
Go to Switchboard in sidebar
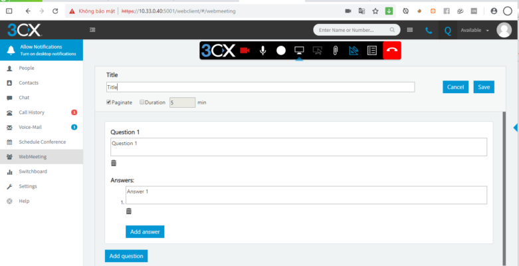[x=33, y=172]
